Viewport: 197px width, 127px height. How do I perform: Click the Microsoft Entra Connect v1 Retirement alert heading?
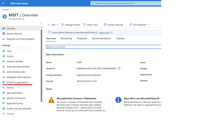tap(76, 98)
